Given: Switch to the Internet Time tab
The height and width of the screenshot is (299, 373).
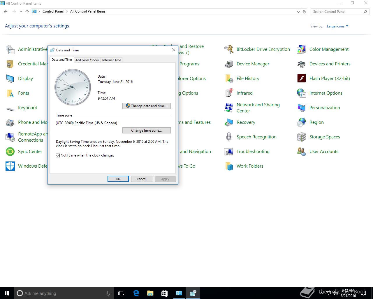Looking at the screenshot, I should (x=111, y=60).
